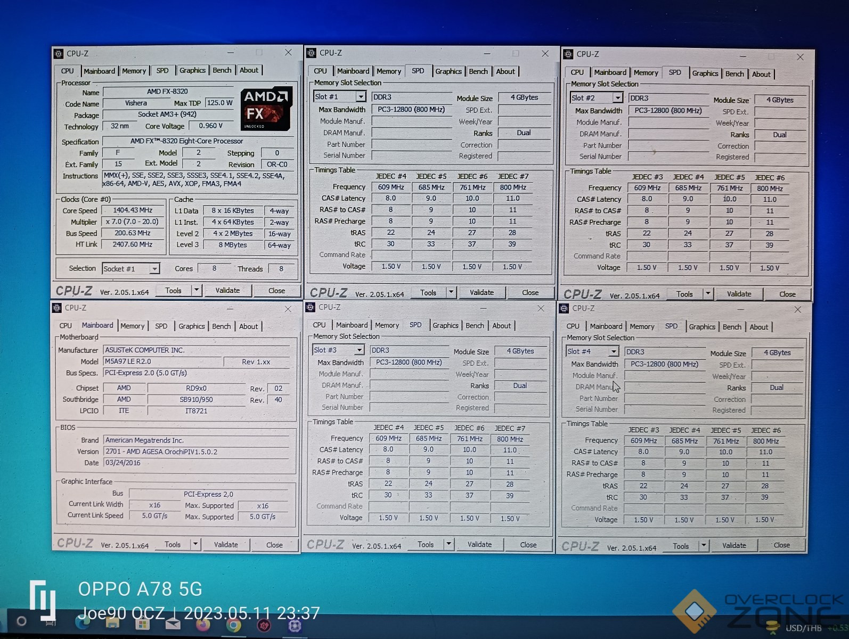Open Microsoft Store from the taskbar

[x=142, y=624]
